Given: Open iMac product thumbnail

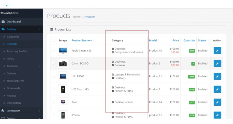Looking at the screenshot, I should [63, 102].
